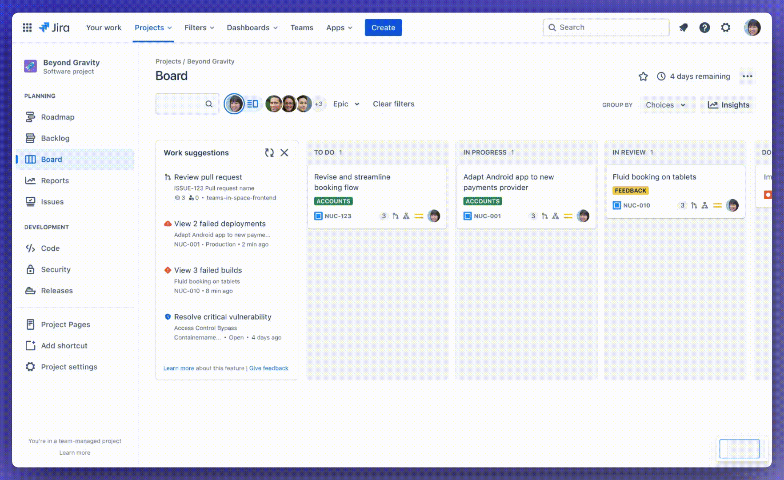Open Roadmap in the sidebar
The width and height of the screenshot is (784, 480).
pos(75,117)
